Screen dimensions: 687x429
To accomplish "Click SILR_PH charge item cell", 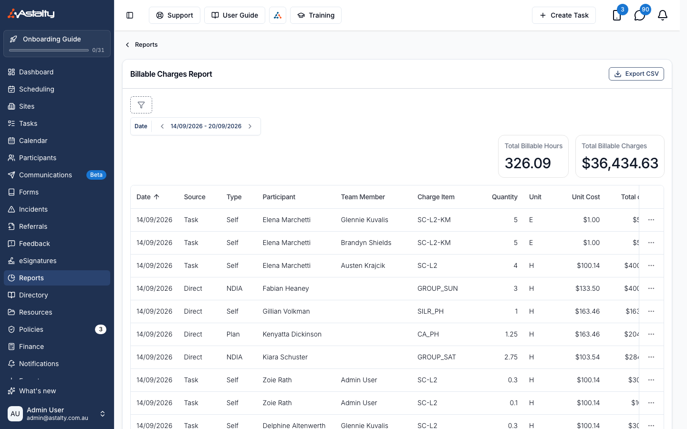I will tap(430, 311).
